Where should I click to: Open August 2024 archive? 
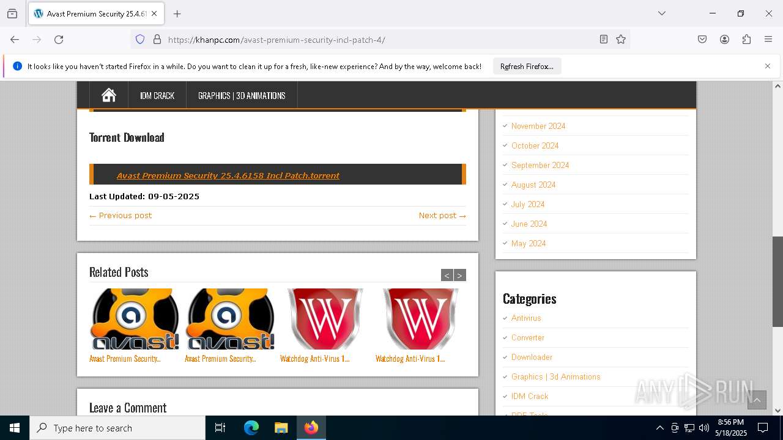pyautogui.click(x=533, y=185)
